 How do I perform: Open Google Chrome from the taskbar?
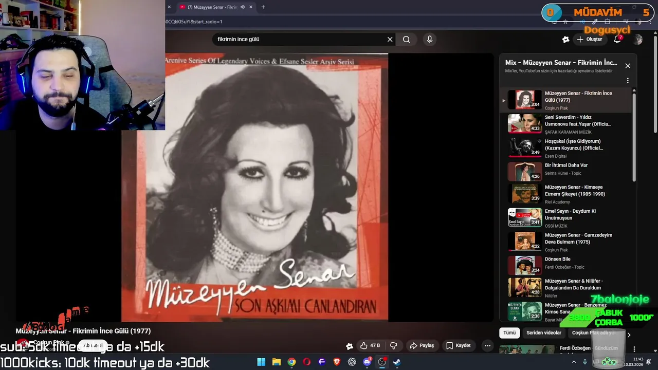(291, 362)
